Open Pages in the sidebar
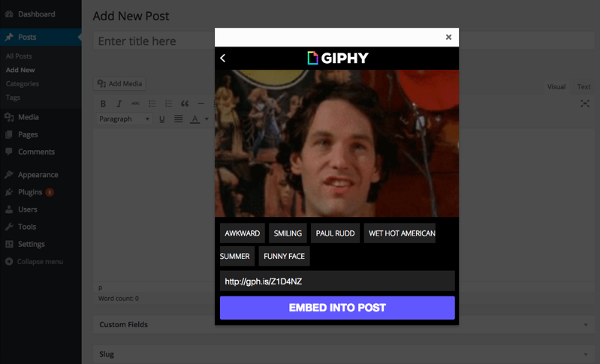The image size is (600, 364). coord(28,134)
